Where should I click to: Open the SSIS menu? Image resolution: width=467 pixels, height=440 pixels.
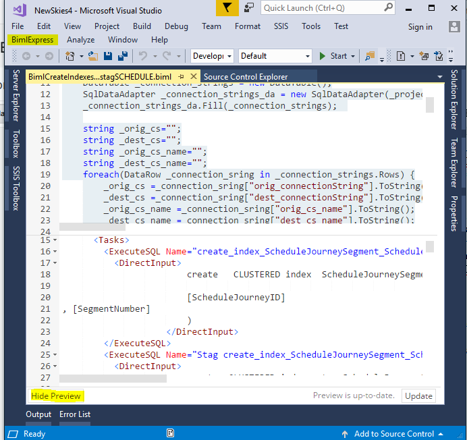point(281,26)
